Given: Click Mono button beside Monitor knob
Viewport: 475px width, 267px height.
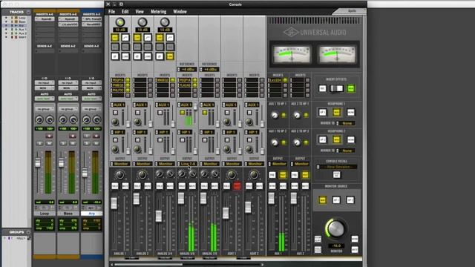Looking at the screenshot, I should coord(355,239).
